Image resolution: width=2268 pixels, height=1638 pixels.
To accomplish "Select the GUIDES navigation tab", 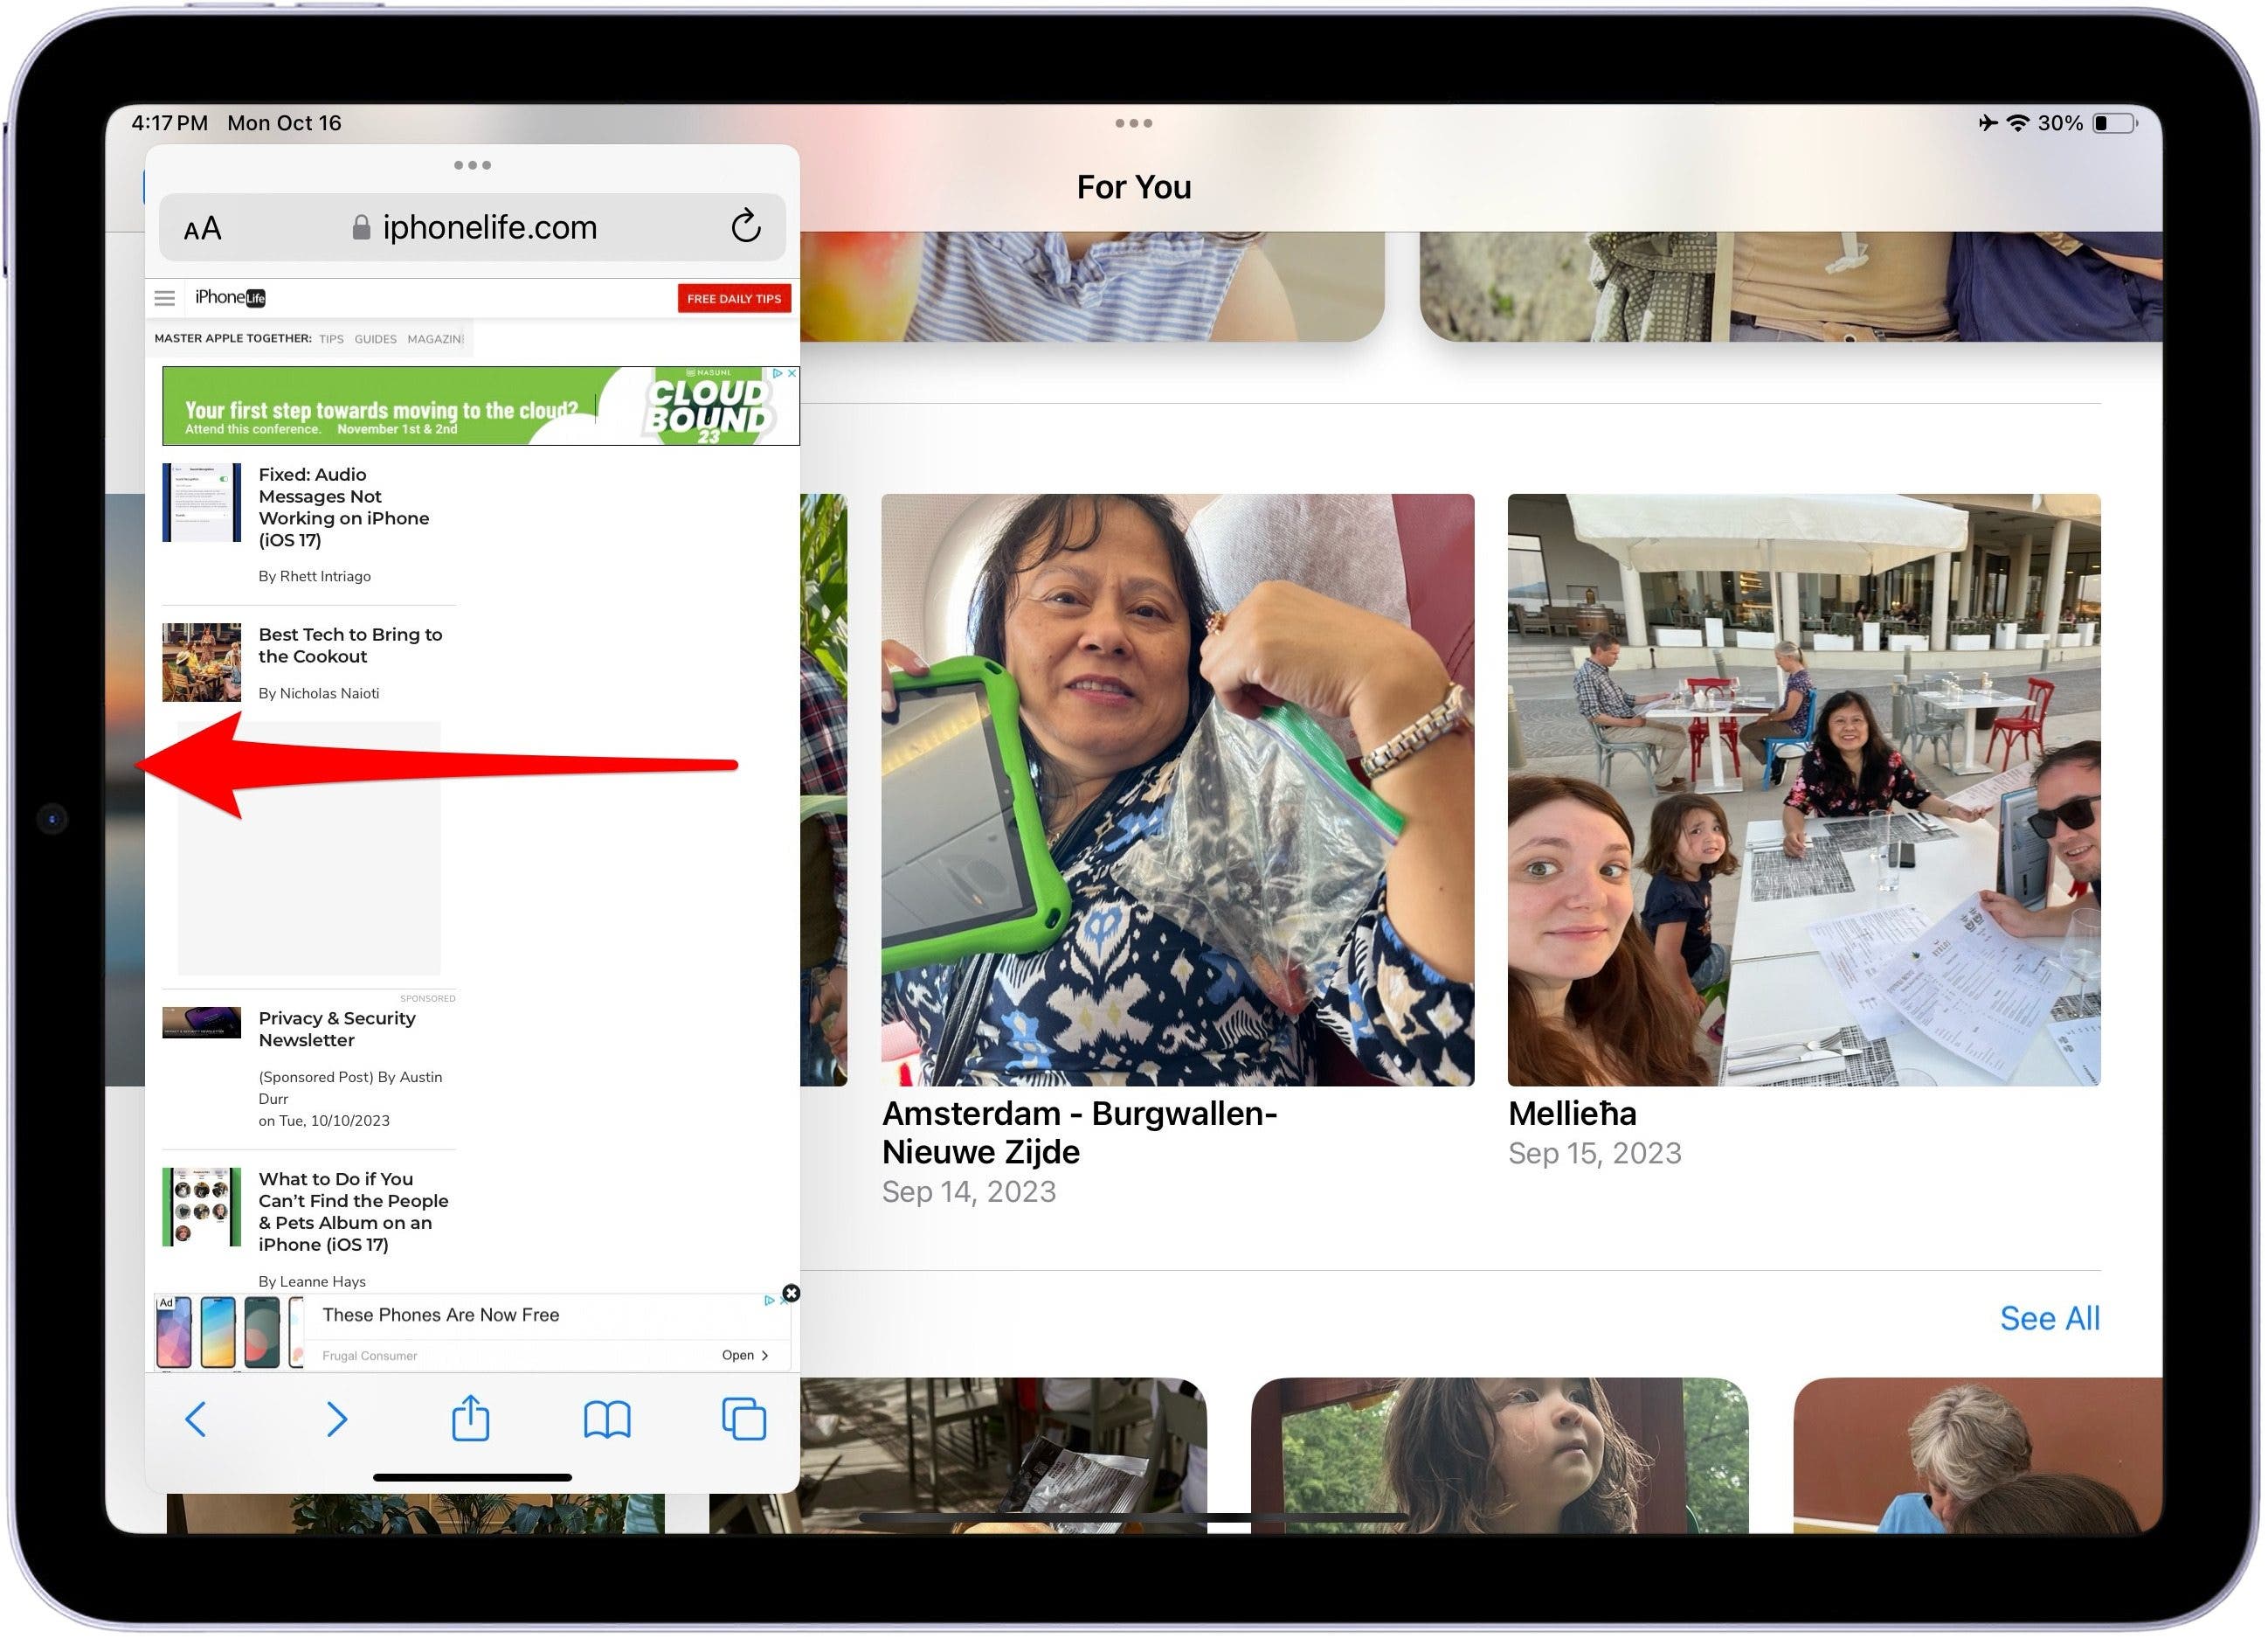I will coord(376,340).
